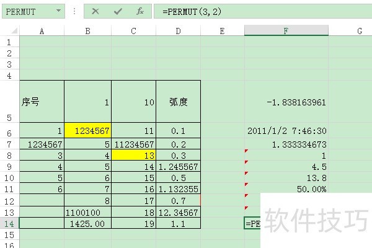Click the Select All corner triangle
The height and width of the screenshot is (248, 372).
14,30
